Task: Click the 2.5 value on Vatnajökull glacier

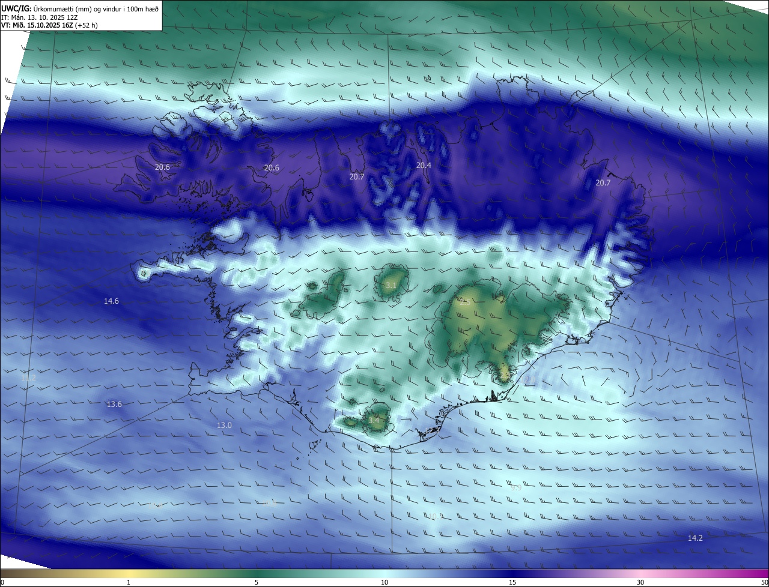Action: click(x=465, y=303)
